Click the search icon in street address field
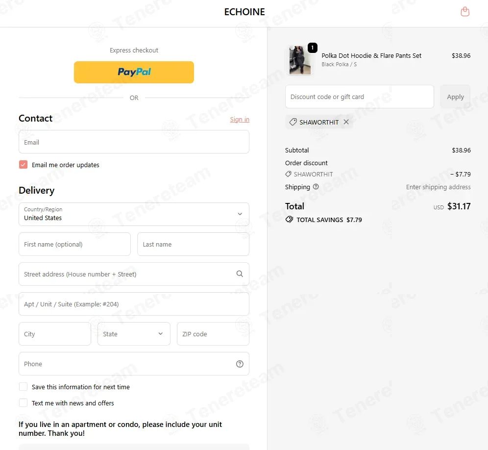Screen dimensions: 488x450 point(239,274)
